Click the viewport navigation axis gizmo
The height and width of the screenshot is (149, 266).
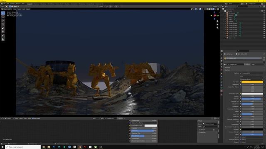214,15
